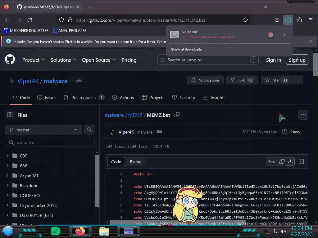Viewport: 318px width, 238px height.
Task: Copy raw file contents icon
Action: (x=282, y=161)
